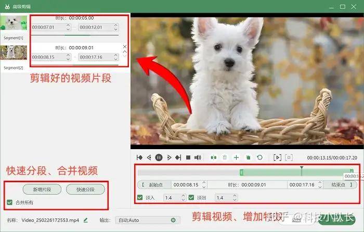Image resolution: width=364 pixels, height=232 pixels.
Task: Click the playhead marker on timeline
Action: 302,168
